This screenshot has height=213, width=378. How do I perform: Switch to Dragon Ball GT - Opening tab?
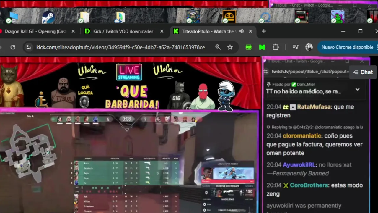35,31
